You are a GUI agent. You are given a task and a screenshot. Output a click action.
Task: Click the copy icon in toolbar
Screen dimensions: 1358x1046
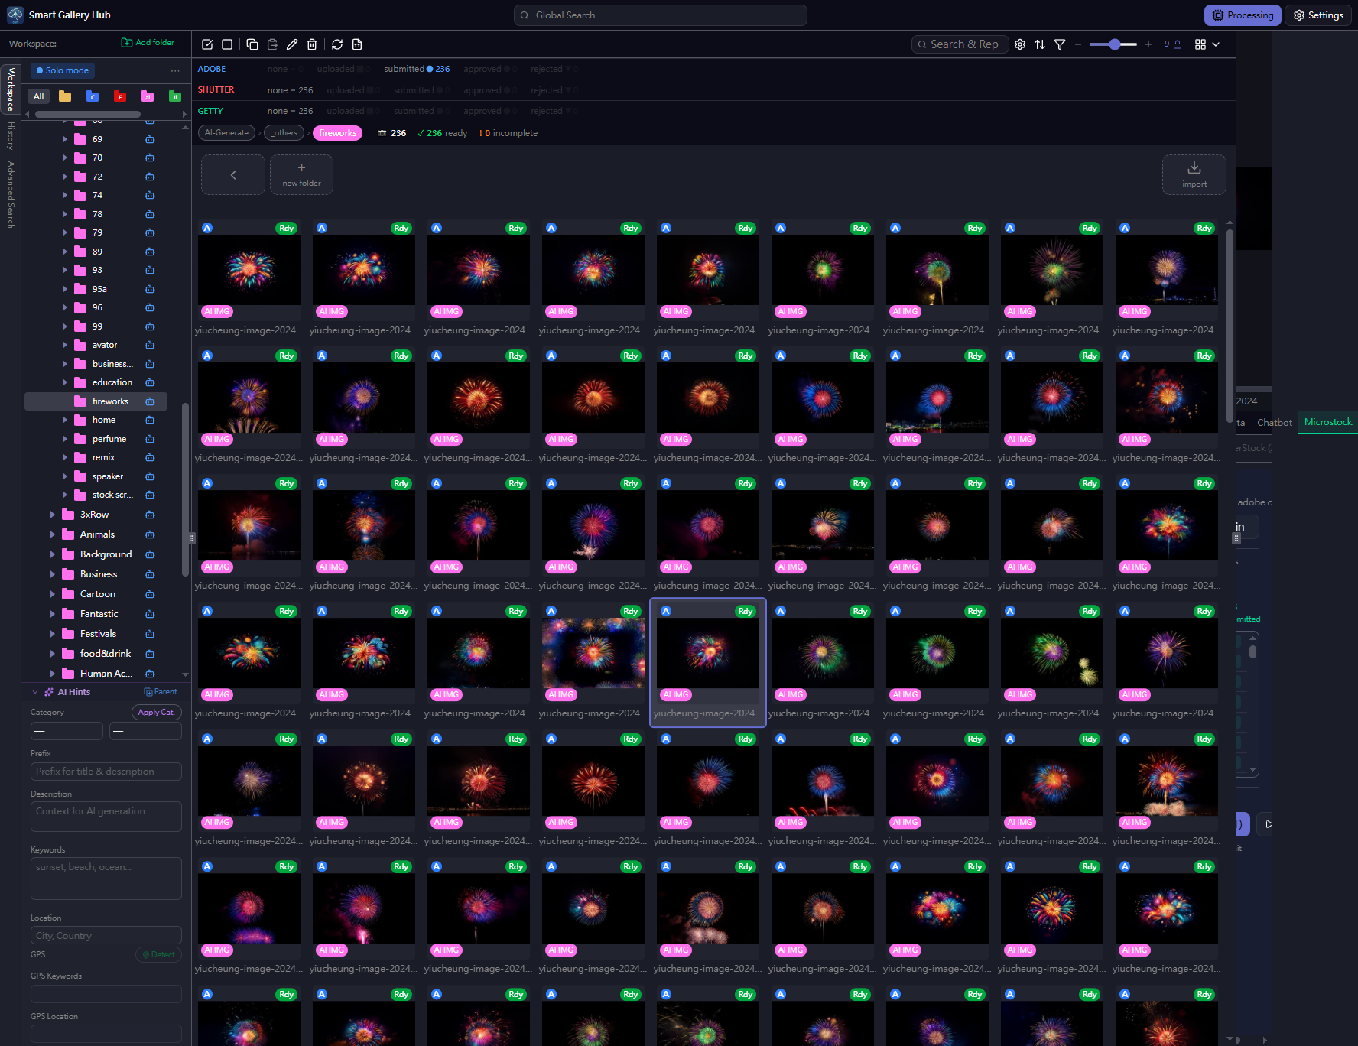252,44
